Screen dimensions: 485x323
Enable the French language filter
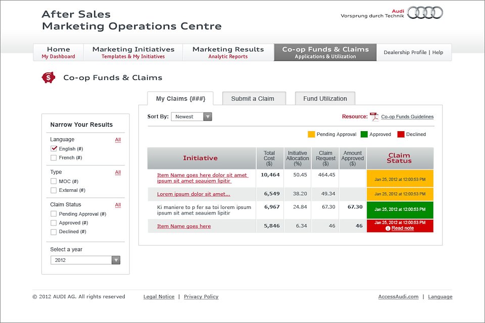click(54, 158)
